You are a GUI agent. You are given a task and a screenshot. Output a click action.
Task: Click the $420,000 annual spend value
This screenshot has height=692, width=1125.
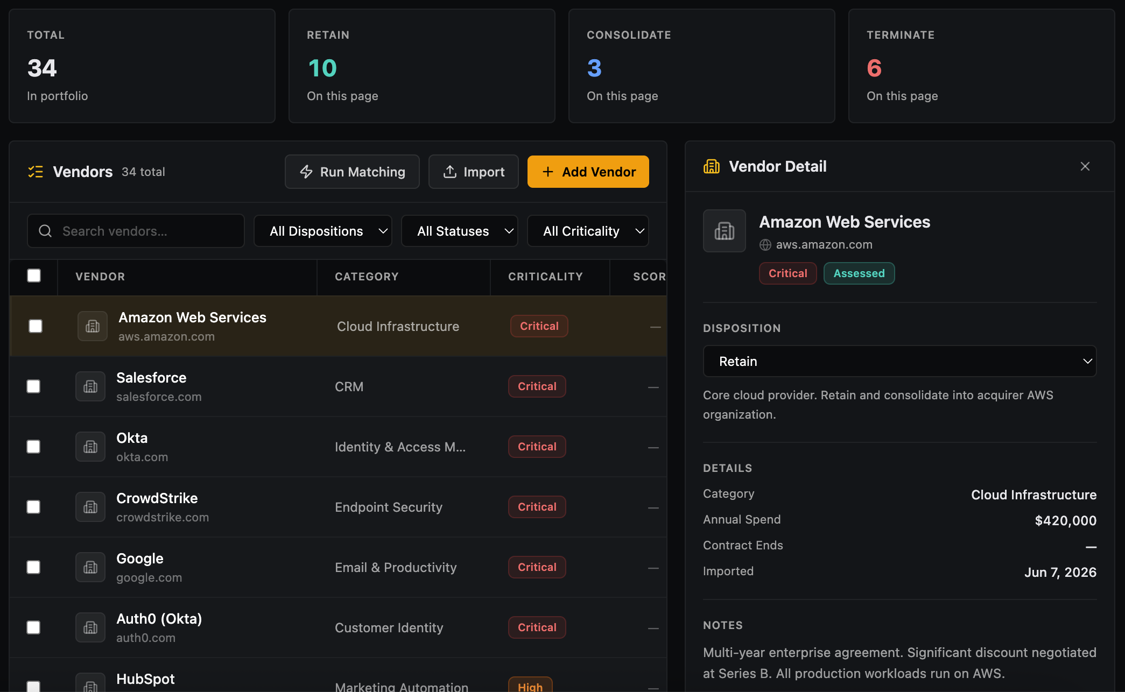(x=1066, y=520)
